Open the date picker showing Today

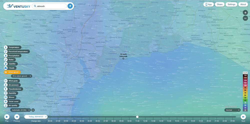(36, 117)
